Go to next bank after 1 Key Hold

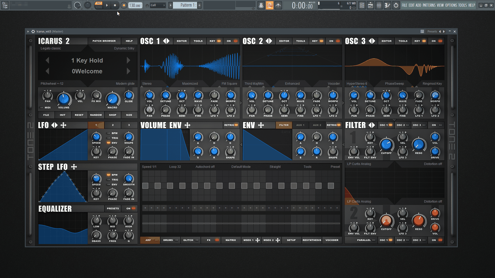pos(128,60)
